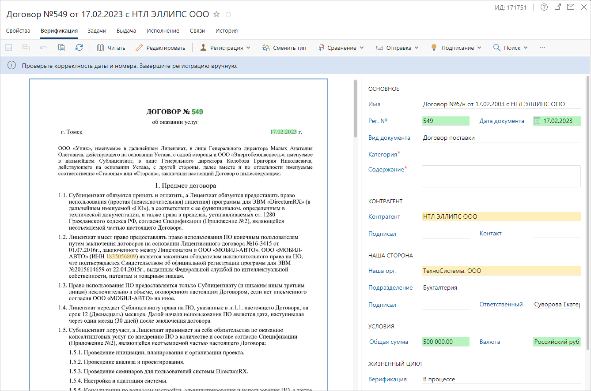Open the История tab
The width and height of the screenshot is (591, 391).
tap(227, 31)
